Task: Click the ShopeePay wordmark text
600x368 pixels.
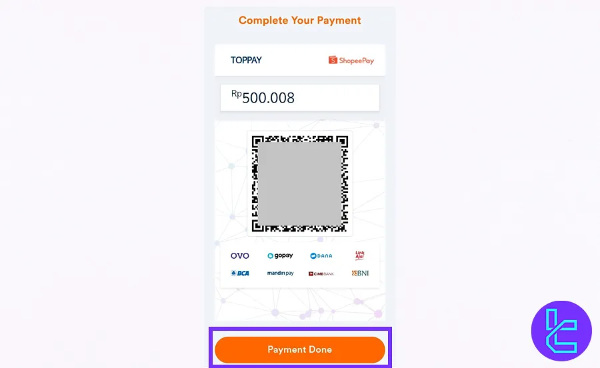Action: (x=357, y=61)
